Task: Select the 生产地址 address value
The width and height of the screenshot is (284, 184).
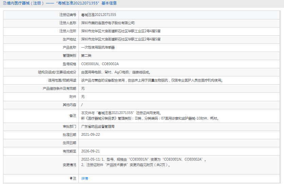Action: 121,39
